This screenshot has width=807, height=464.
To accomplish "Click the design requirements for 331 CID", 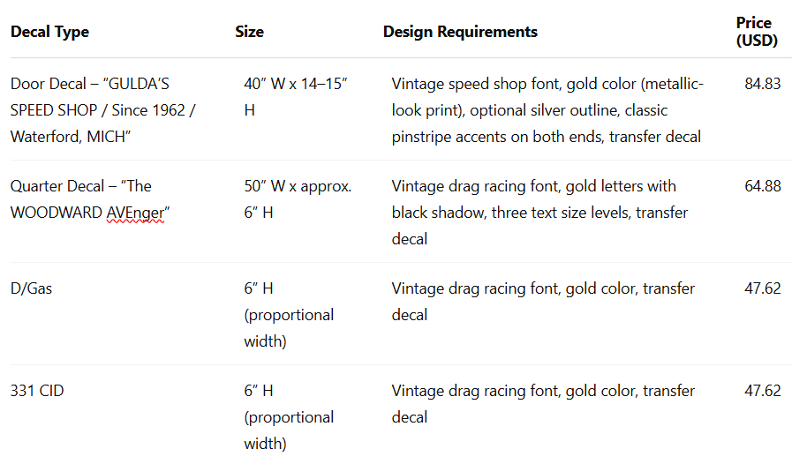I will [543, 404].
